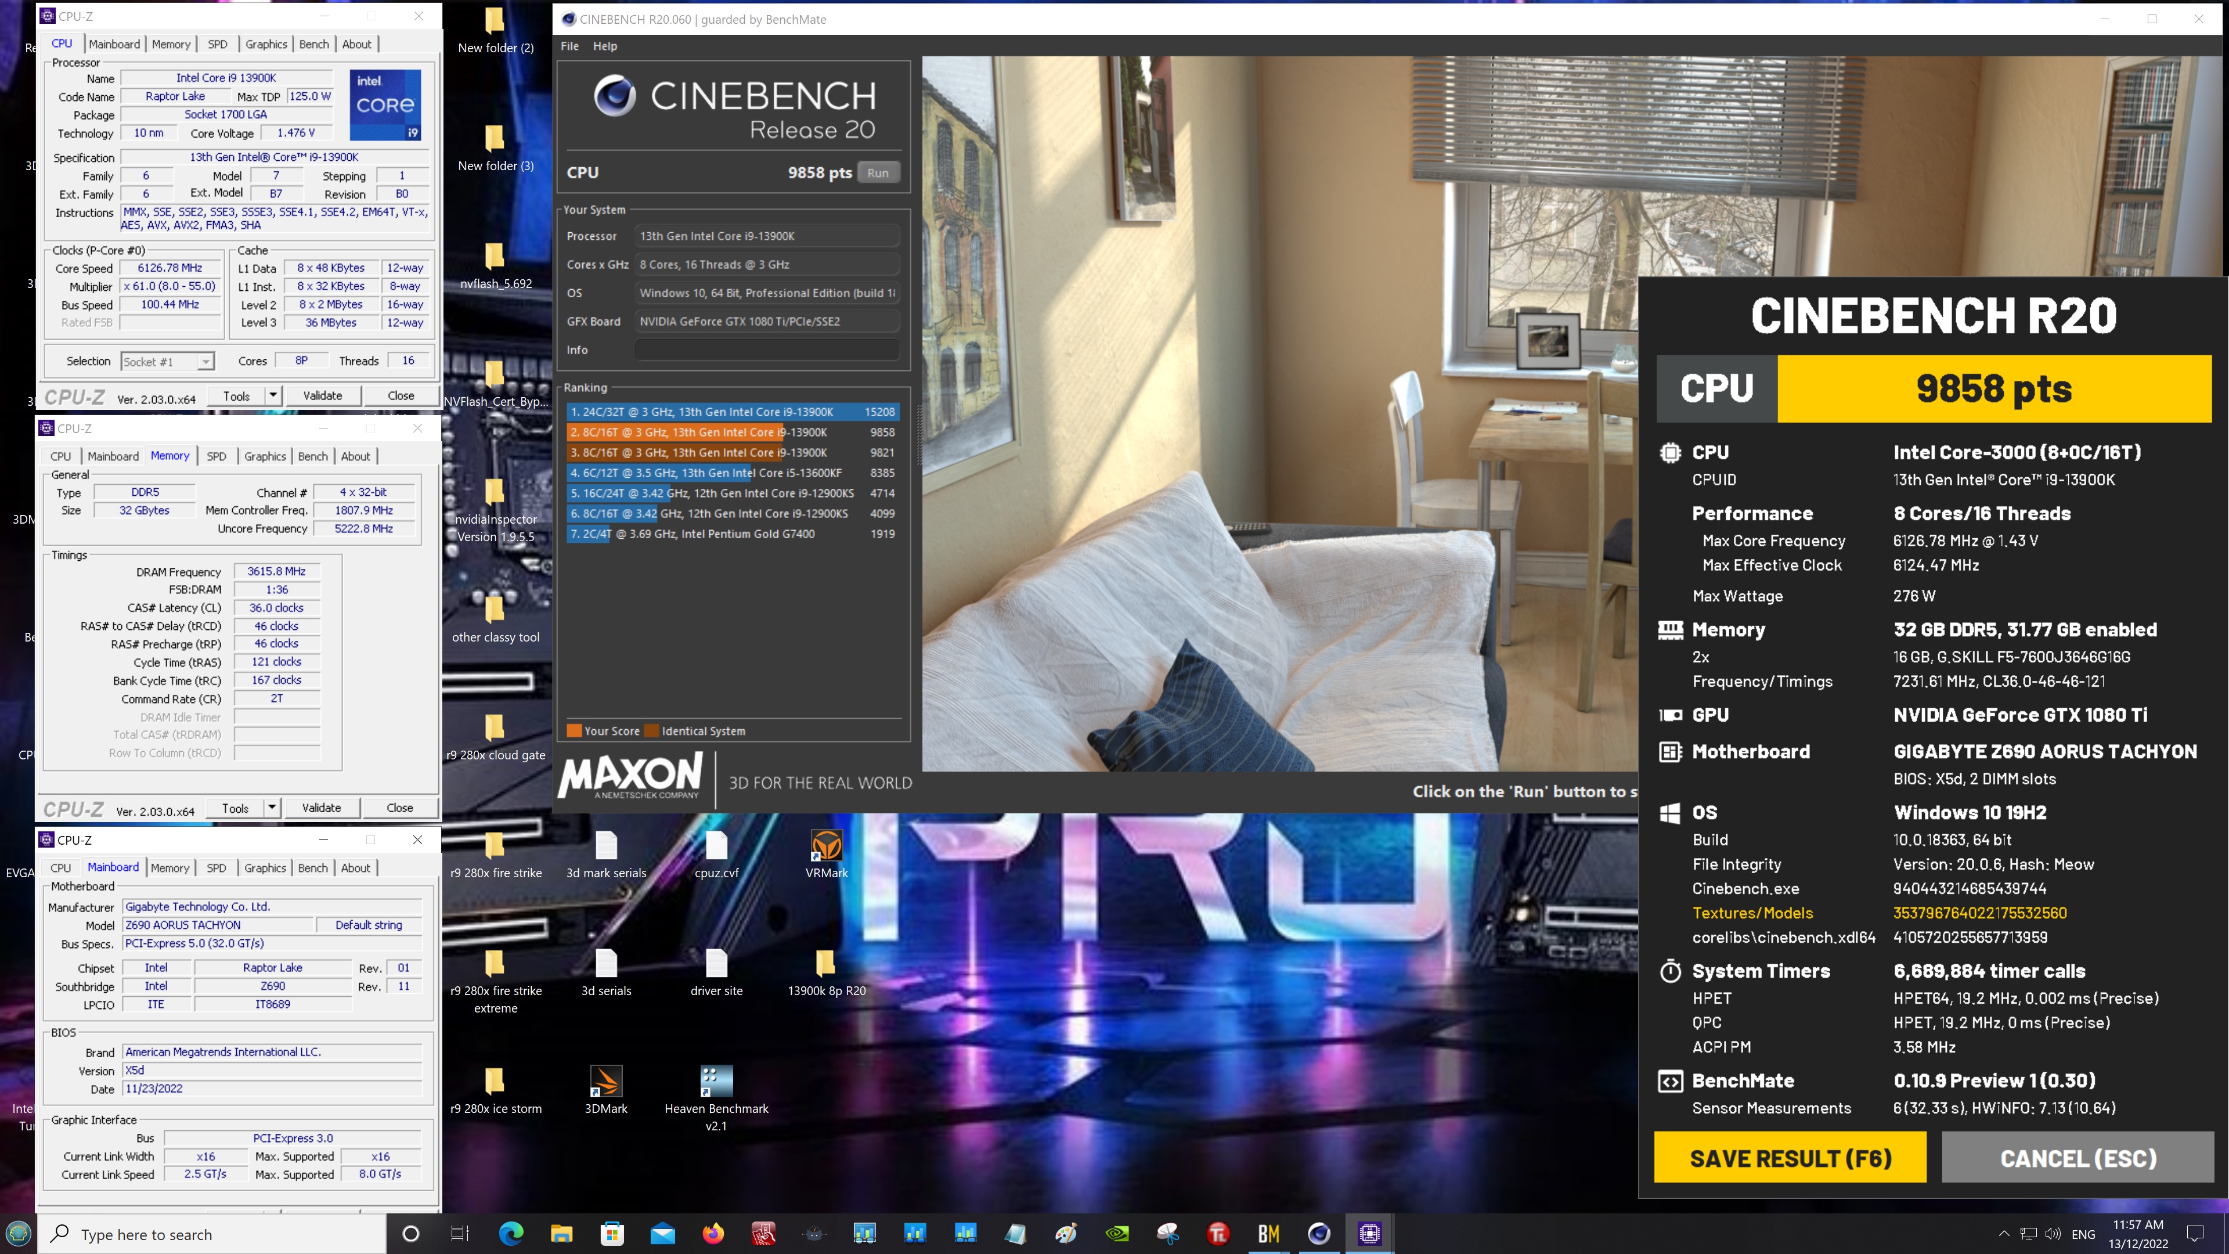This screenshot has height=1254, width=2229.
Task: Select ranking row 1 with score 15208
Action: pos(732,412)
